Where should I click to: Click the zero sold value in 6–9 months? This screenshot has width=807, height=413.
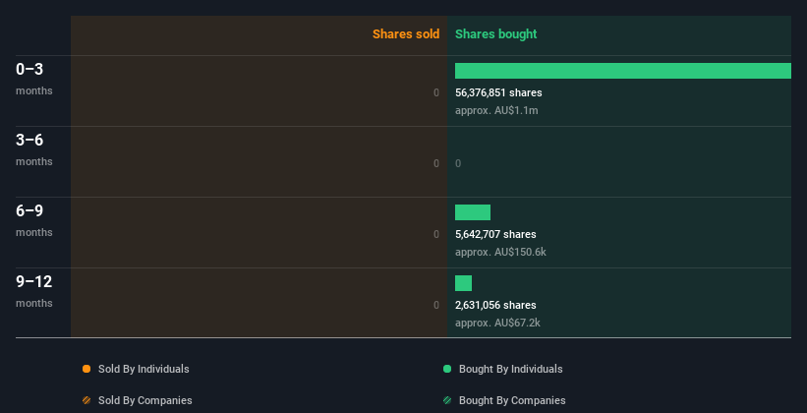point(436,234)
